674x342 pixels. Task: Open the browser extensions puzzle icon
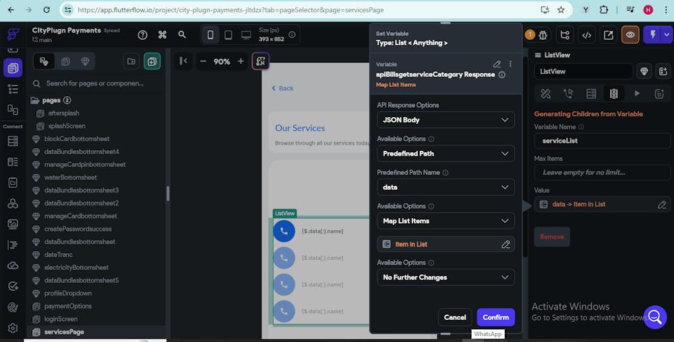tap(604, 9)
